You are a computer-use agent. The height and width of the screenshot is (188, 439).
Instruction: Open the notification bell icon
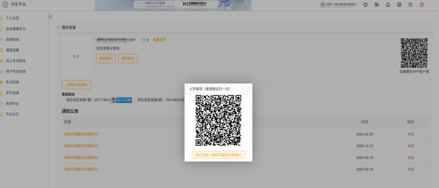click(388, 5)
